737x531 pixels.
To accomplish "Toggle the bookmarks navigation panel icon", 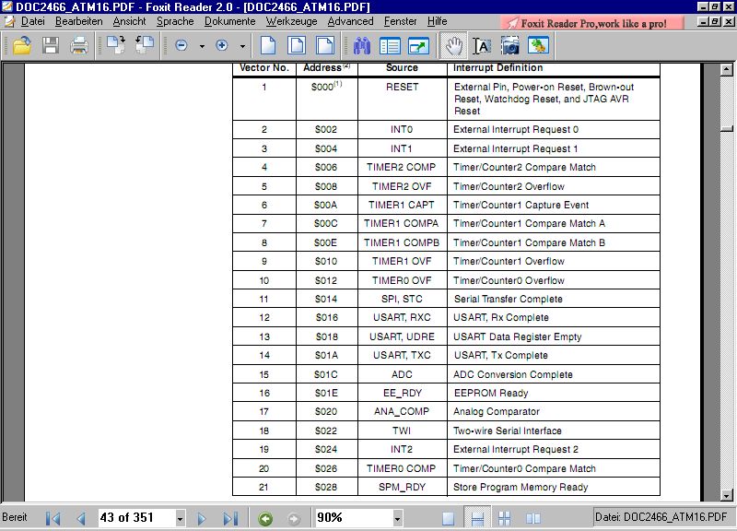I will coord(390,45).
